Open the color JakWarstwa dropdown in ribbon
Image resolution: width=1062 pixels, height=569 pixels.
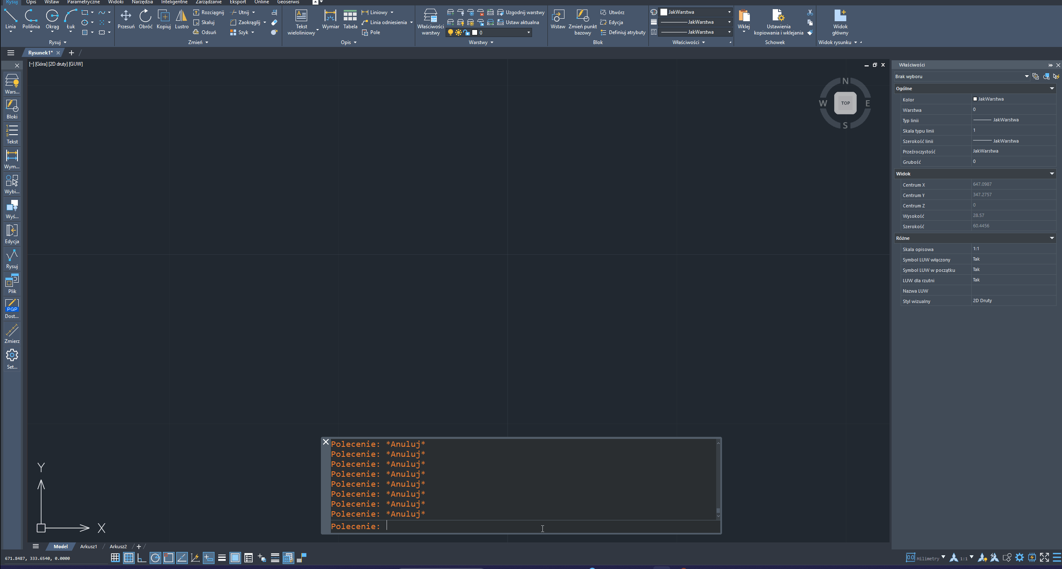[696, 12]
